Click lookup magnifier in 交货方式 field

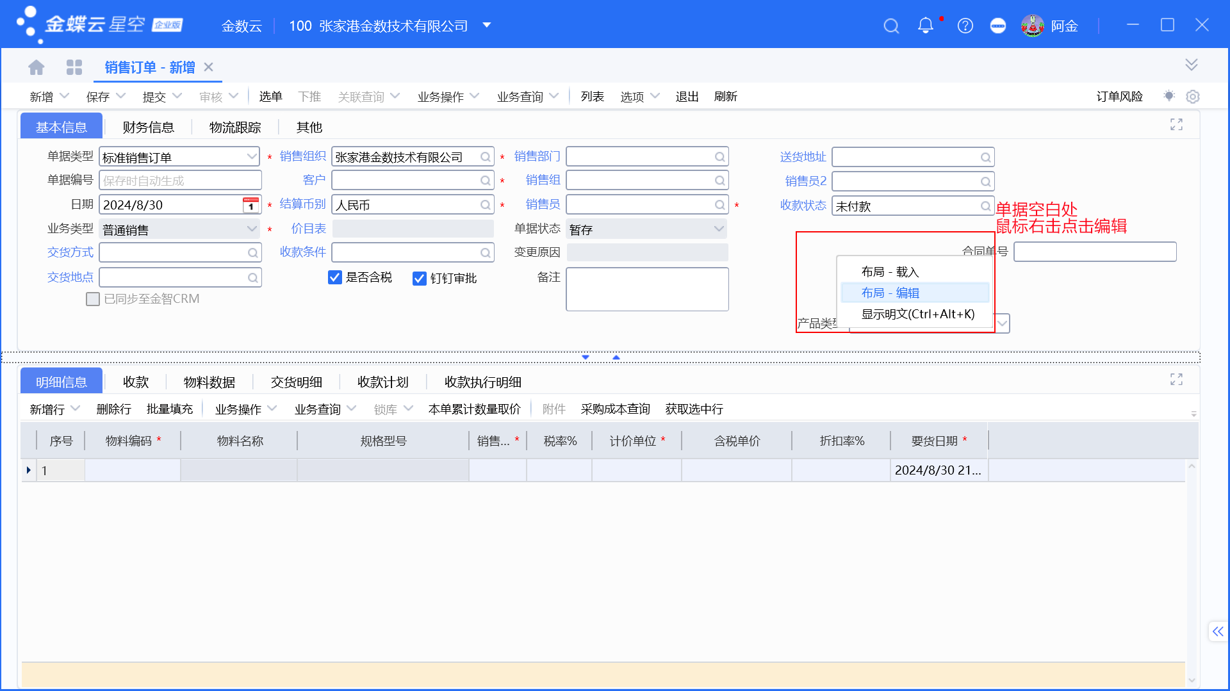tap(253, 253)
